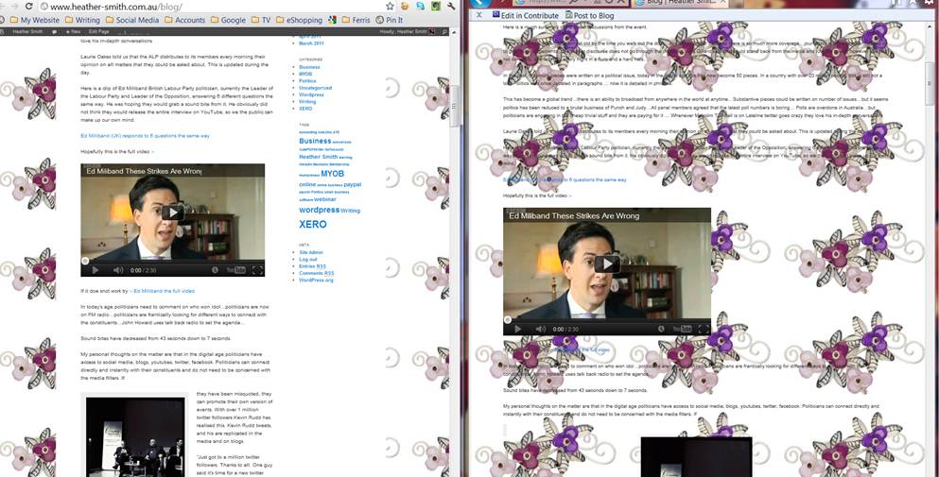Click the Pin It bookmarklet

[390, 20]
